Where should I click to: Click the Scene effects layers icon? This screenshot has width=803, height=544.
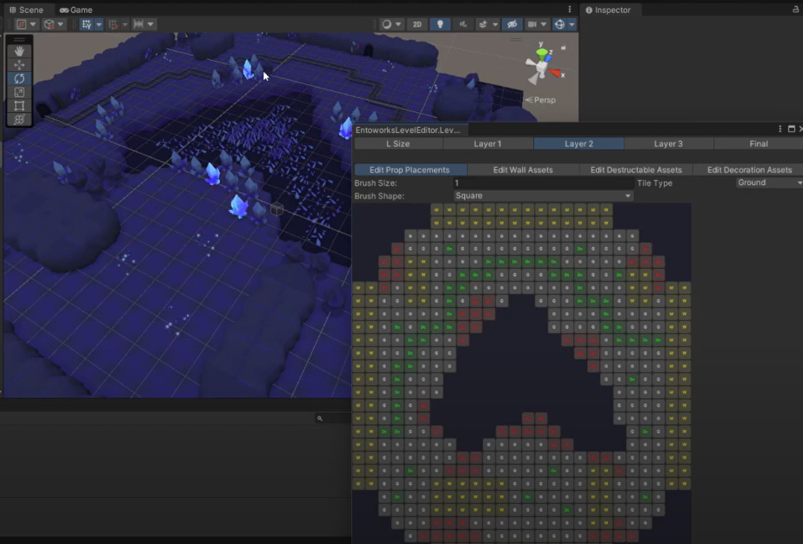pos(483,24)
